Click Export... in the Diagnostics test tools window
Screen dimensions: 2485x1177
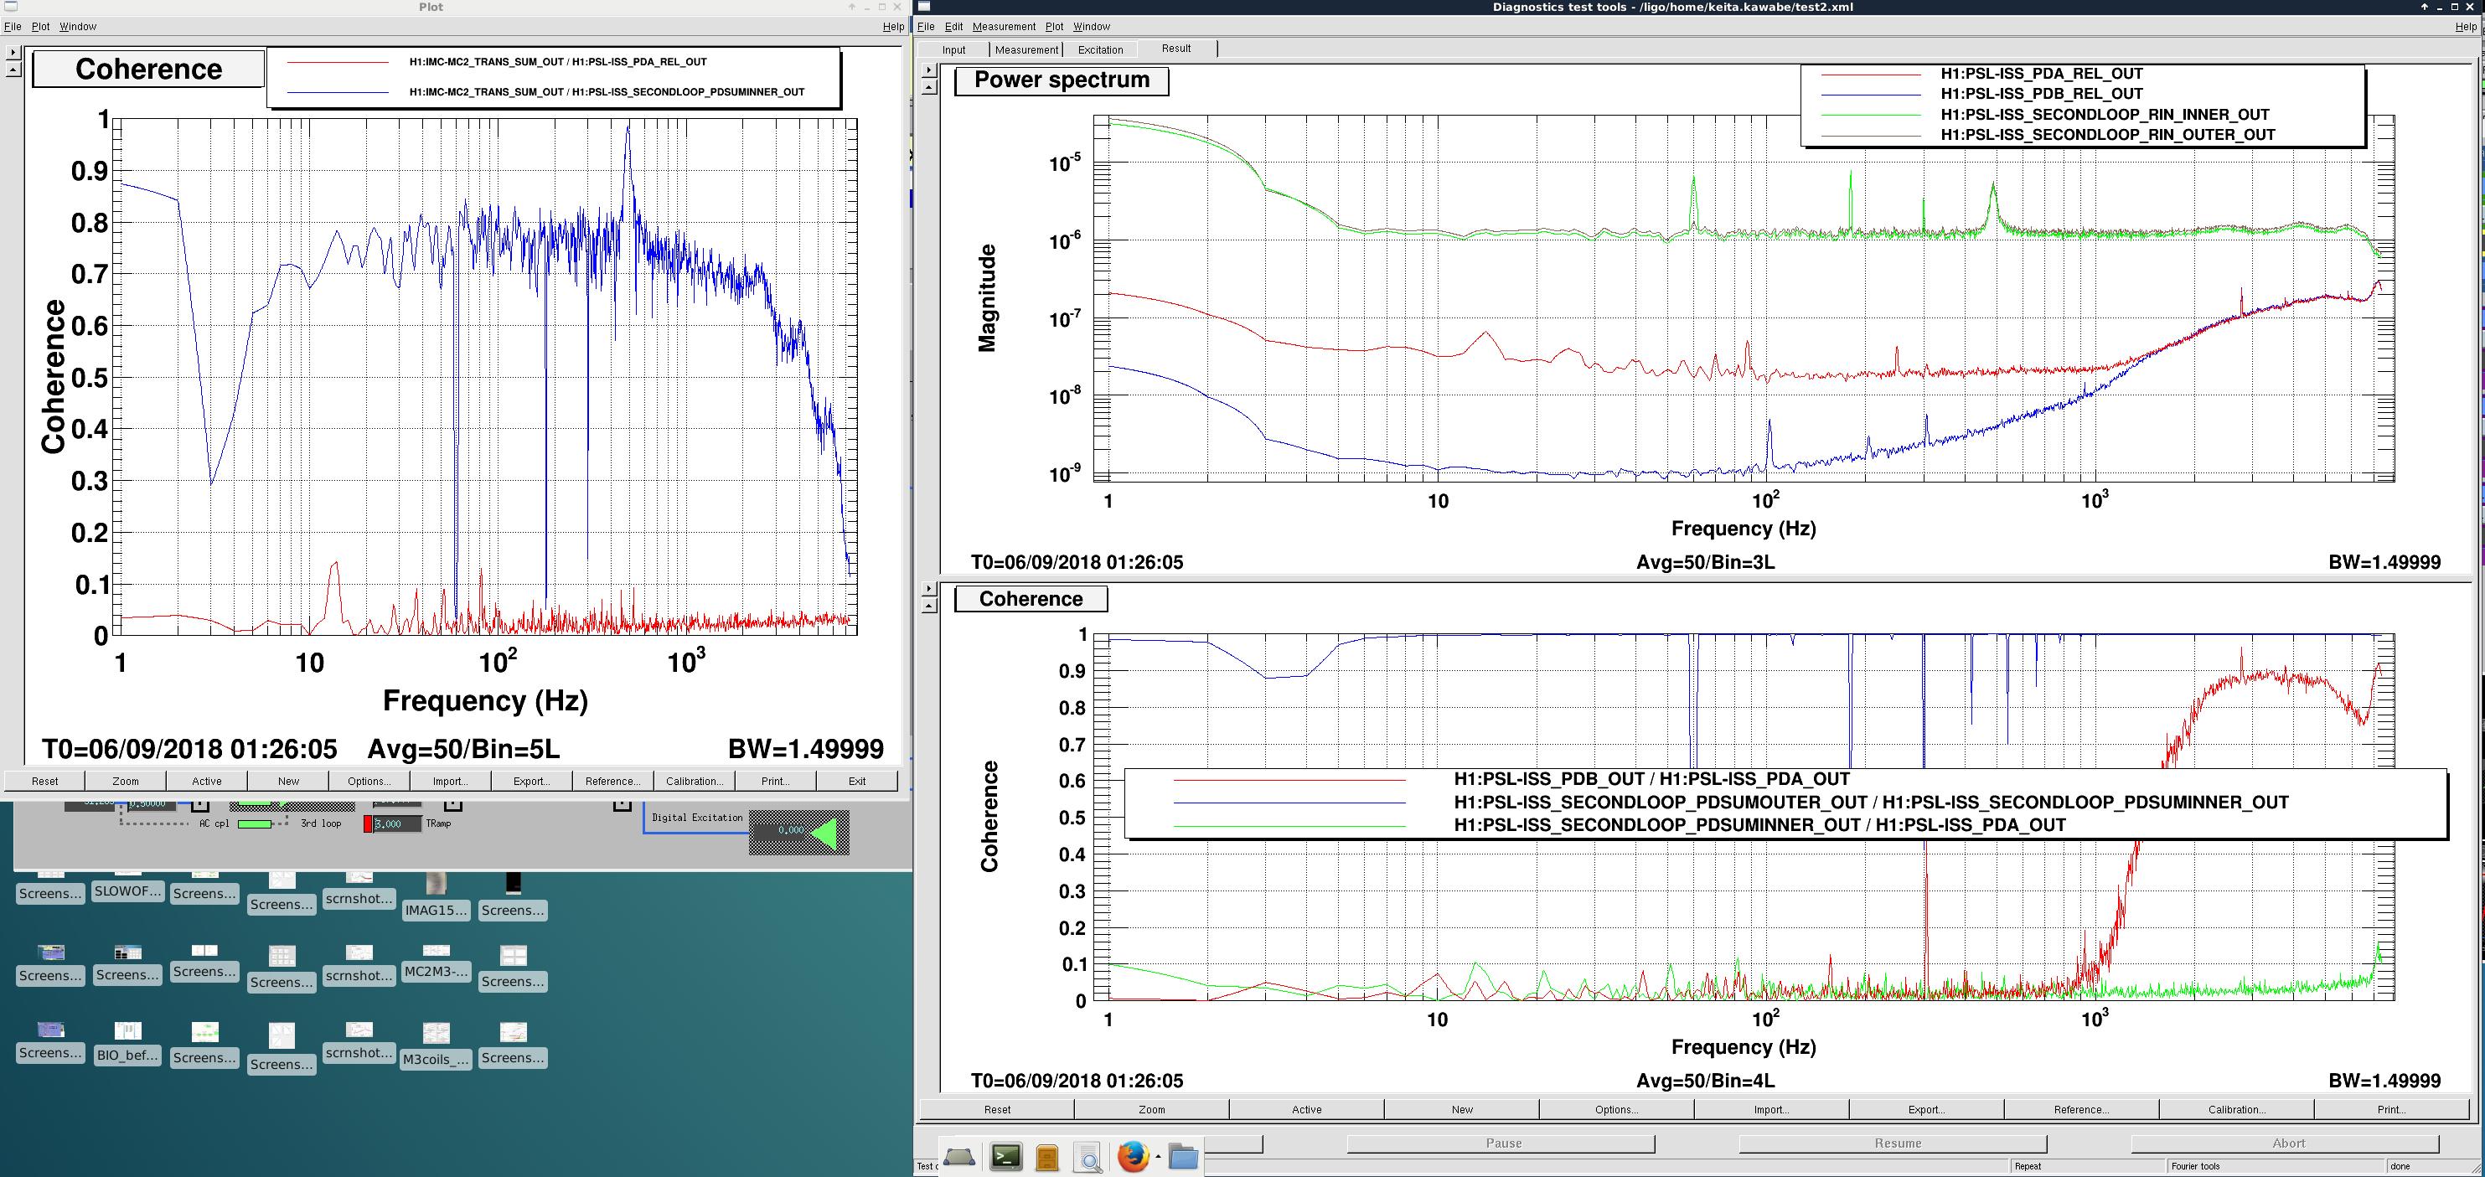[1925, 1109]
